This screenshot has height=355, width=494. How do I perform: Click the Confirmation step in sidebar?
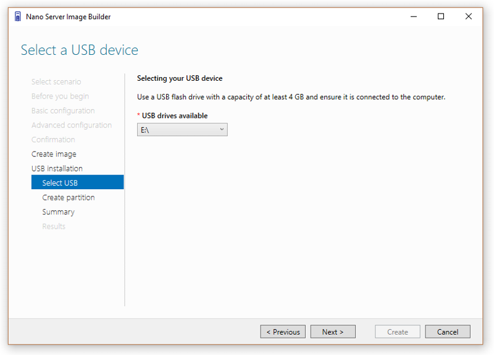(53, 140)
